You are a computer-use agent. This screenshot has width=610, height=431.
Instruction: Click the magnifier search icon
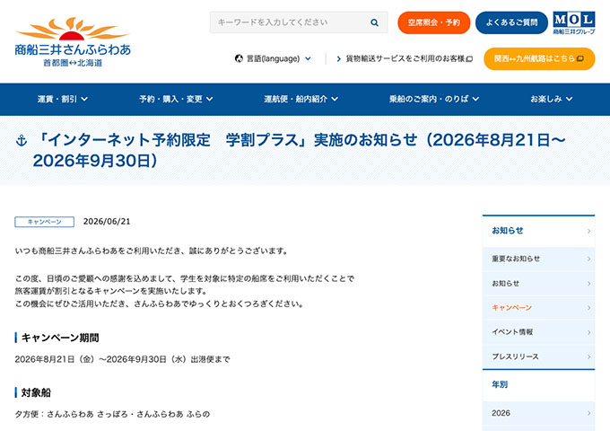click(x=374, y=22)
